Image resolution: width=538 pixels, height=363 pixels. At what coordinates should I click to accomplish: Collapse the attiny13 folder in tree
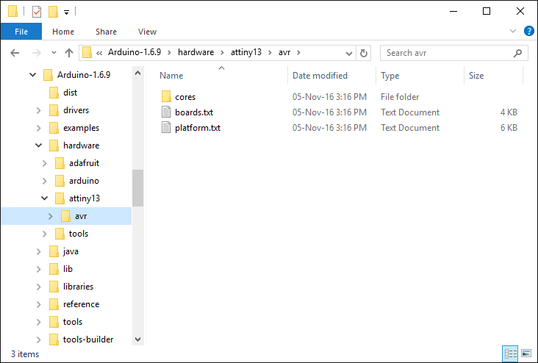coord(44,198)
